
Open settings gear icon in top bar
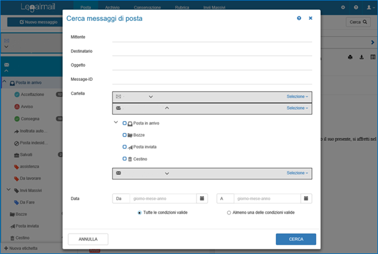coord(343,7)
